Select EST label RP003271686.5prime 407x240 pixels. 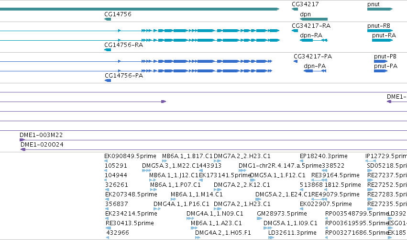tap(357, 233)
